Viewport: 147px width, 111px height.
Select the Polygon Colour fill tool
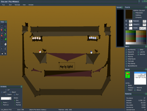[5, 35]
